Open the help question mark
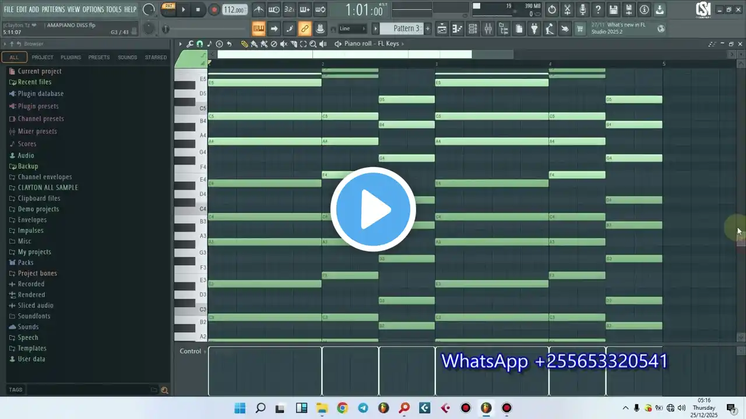This screenshot has height=419, width=746. tap(598, 9)
